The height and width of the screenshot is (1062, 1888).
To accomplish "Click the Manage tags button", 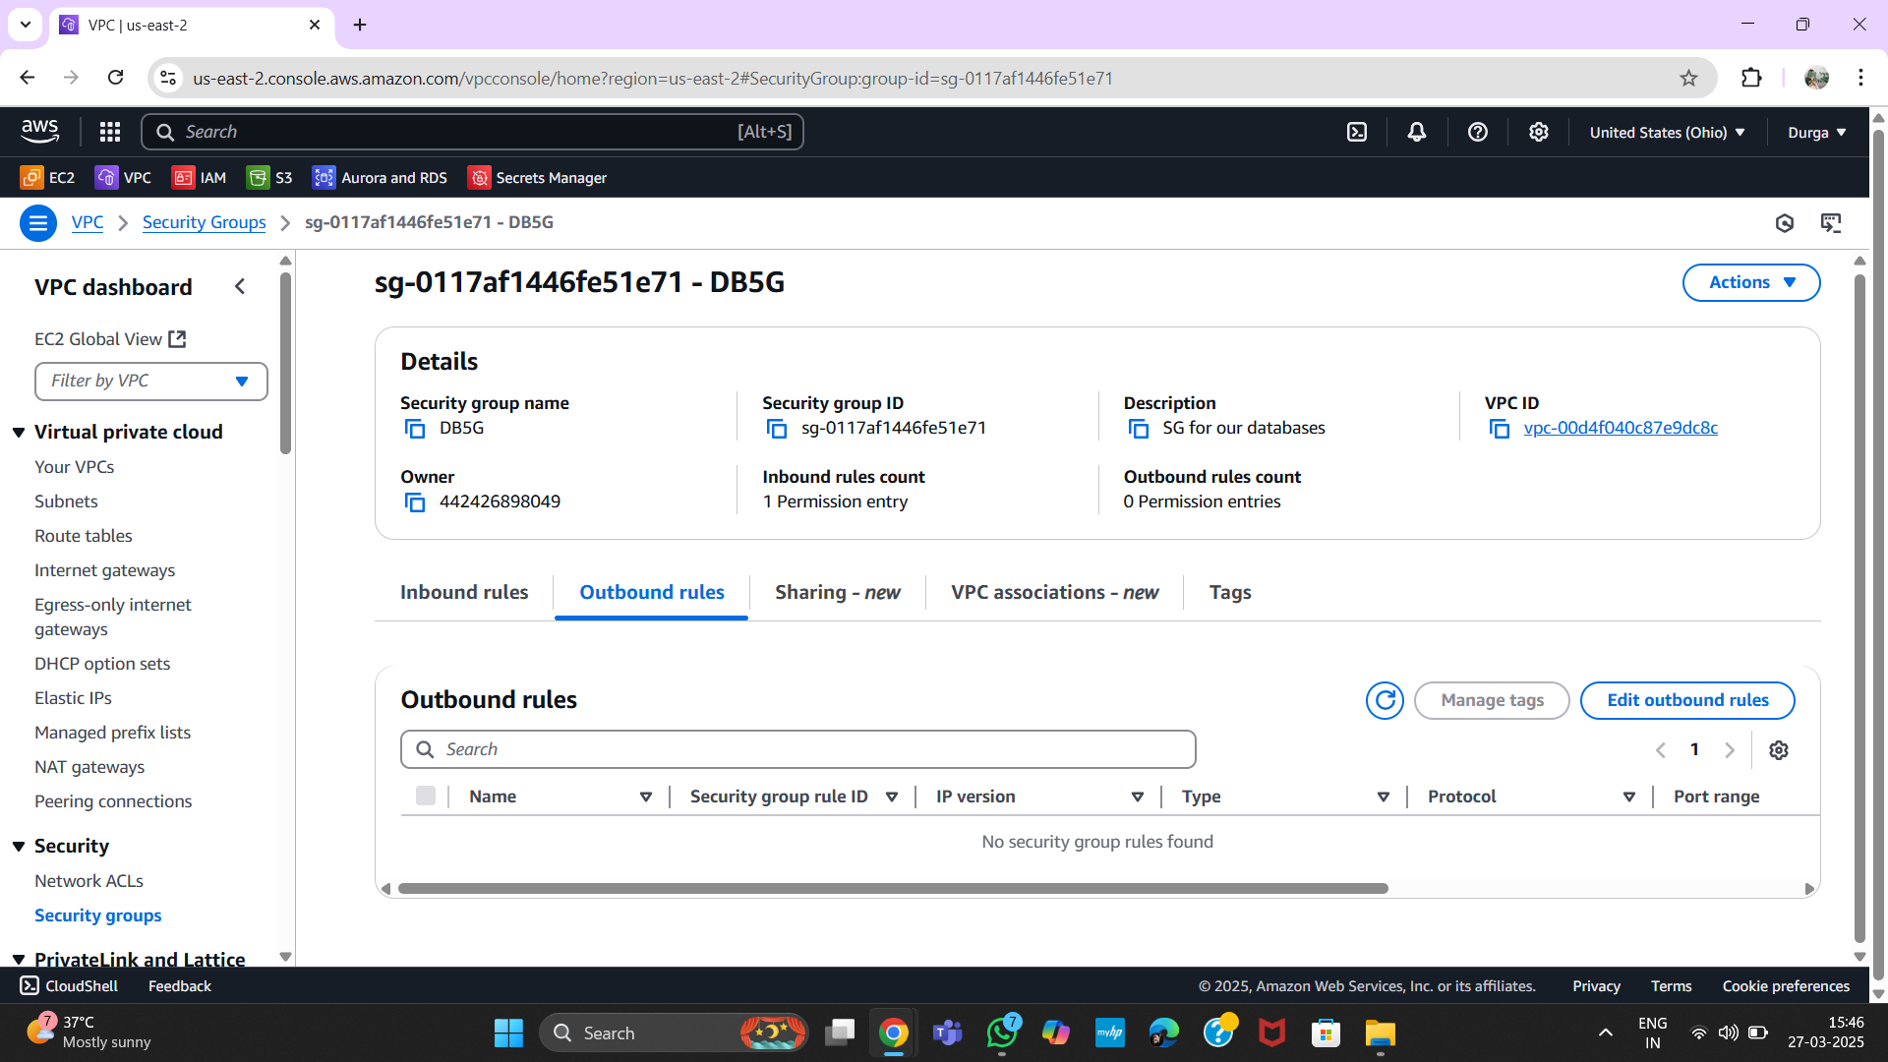I will 1492,700.
